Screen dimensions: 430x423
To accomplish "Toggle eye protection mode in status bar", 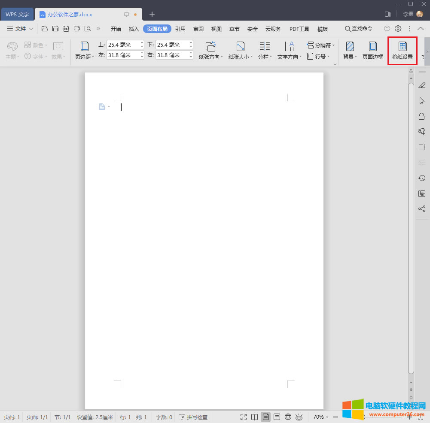I will point(299,417).
